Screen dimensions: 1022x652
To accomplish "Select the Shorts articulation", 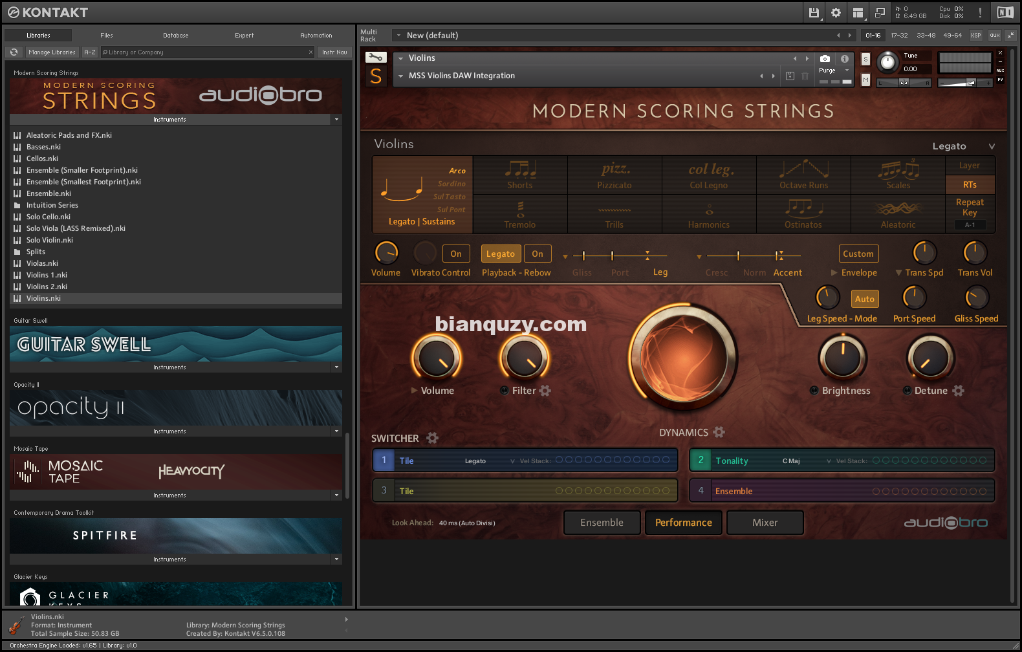I will tap(520, 175).
